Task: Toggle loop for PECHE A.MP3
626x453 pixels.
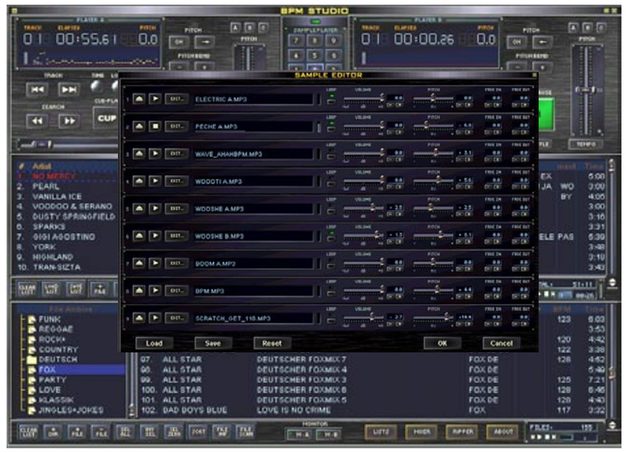Action: 331,129
